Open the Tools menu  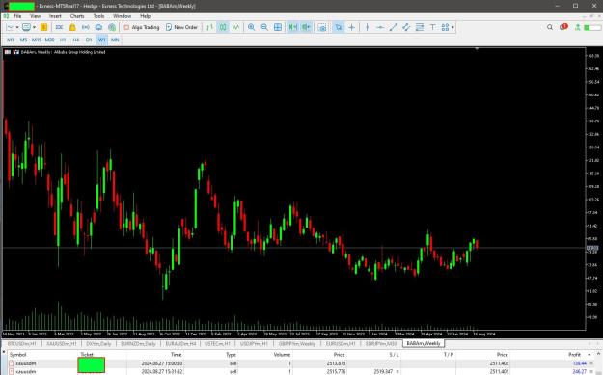point(98,16)
